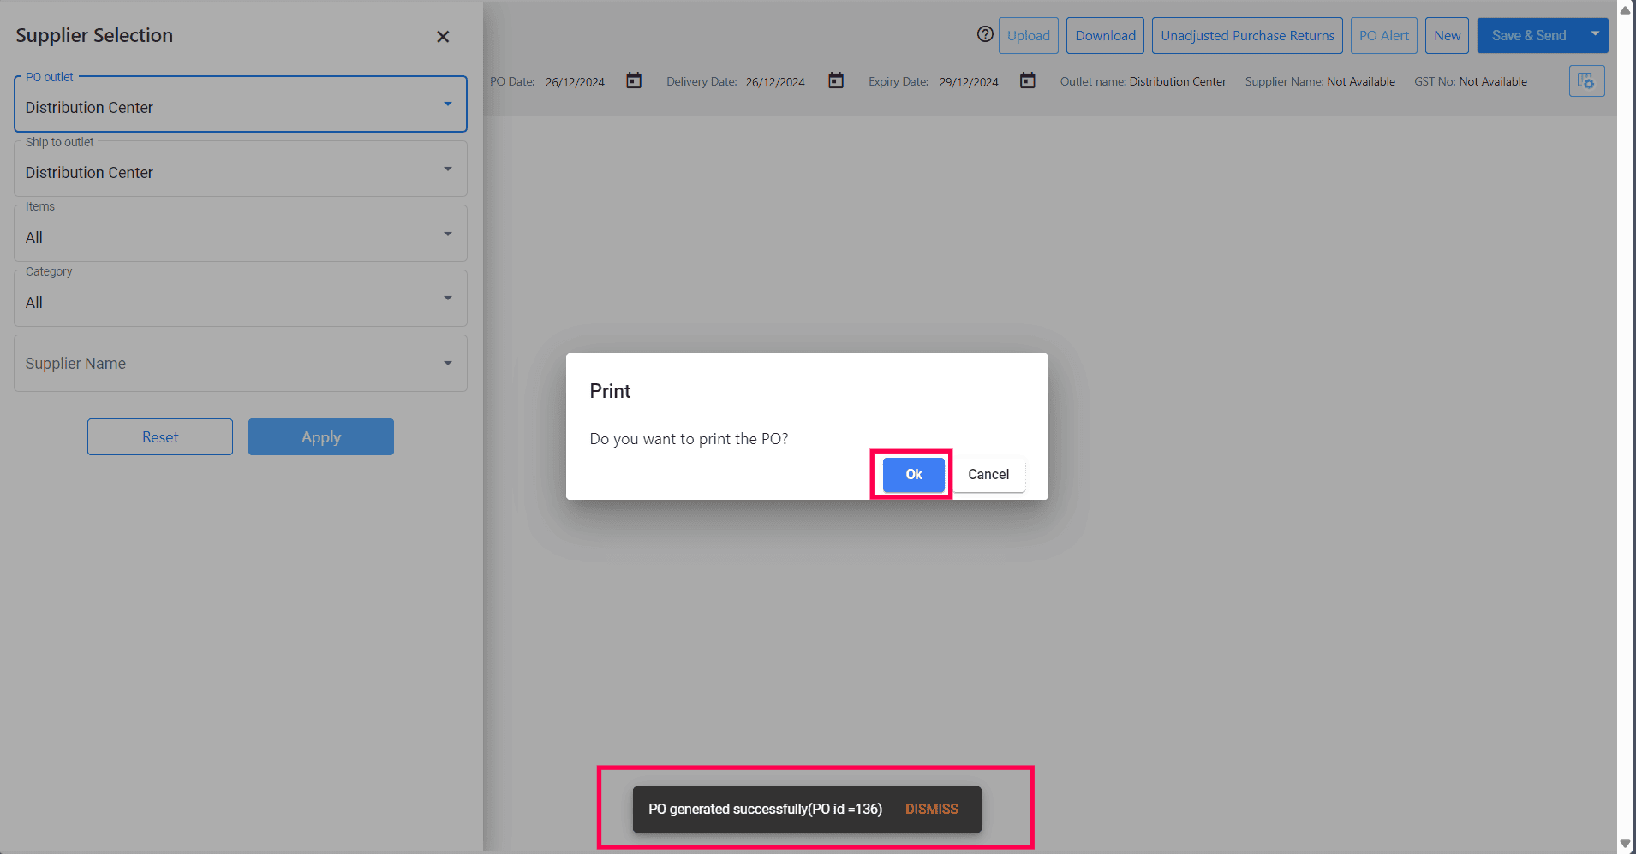Open Unadjusted Purchase Returns
Viewport: 1636px width, 854px height.
tap(1247, 35)
